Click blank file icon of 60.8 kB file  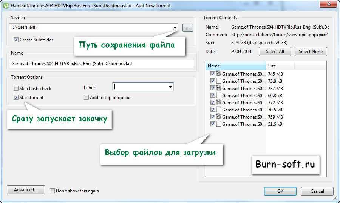pos(219,95)
